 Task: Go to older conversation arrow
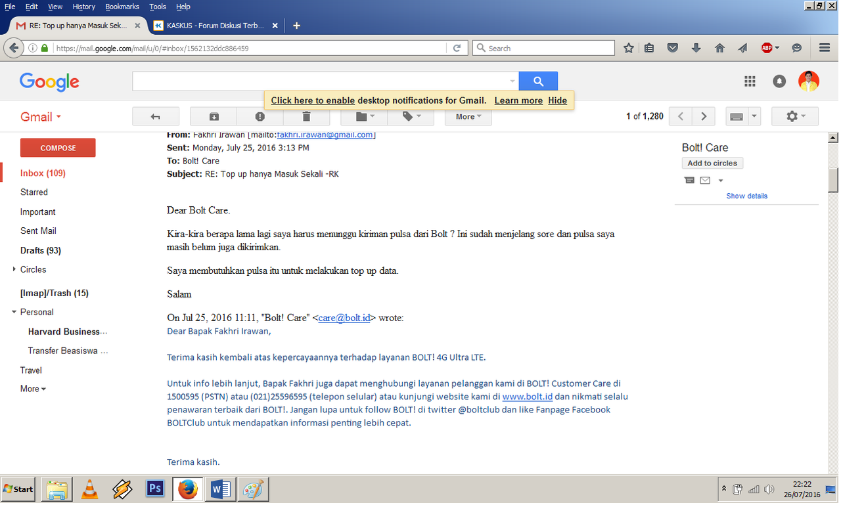pyautogui.click(x=704, y=116)
